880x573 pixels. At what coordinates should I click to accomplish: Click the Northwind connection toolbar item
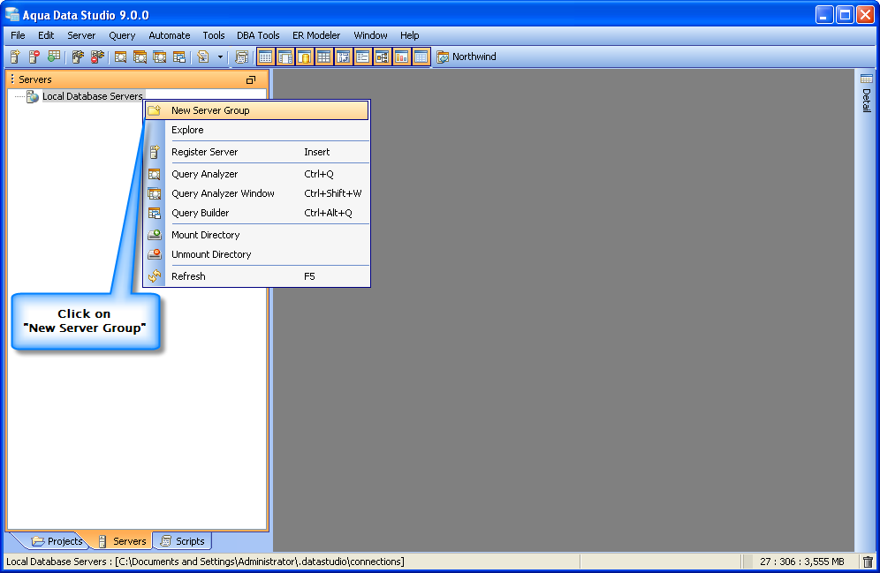(x=467, y=57)
